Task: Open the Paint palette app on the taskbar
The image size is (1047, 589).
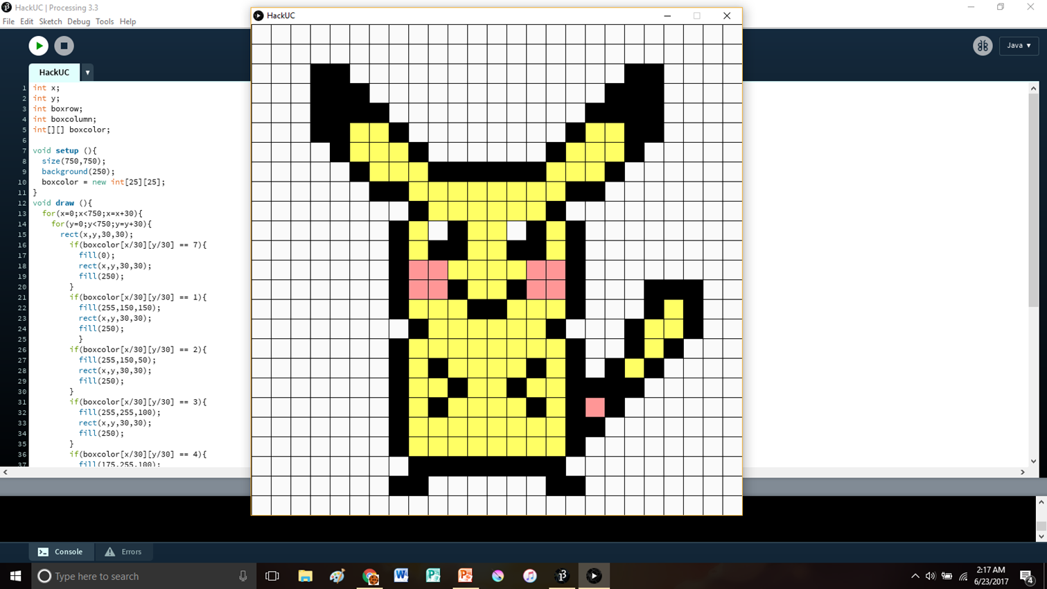Action: 337,576
